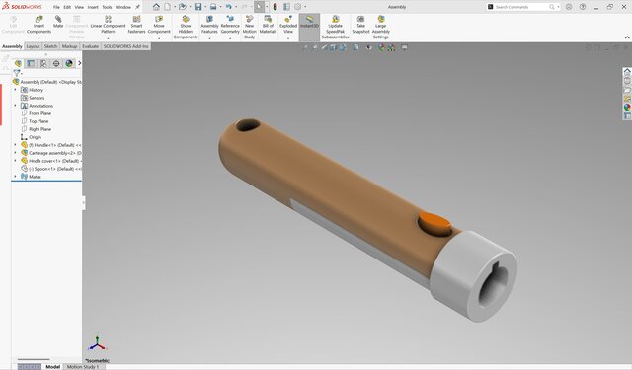The height and width of the screenshot is (370, 632).
Task: Open Large Assembly Settings
Action: [381, 27]
